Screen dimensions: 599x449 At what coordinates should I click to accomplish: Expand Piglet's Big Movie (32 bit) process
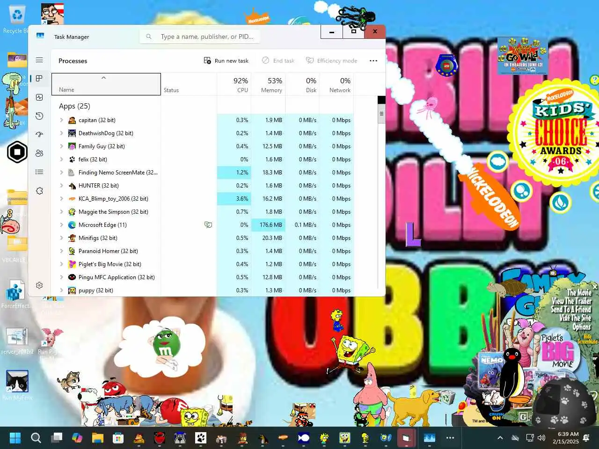(61, 264)
